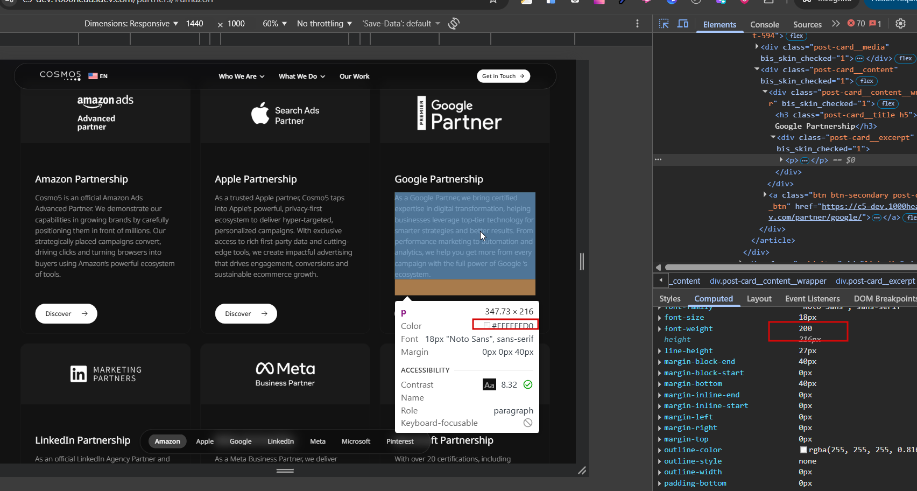Image resolution: width=917 pixels, height=491 pixels.
Task: Open the Dimensions: Responsive dropdown
Action: click(131, 24)
